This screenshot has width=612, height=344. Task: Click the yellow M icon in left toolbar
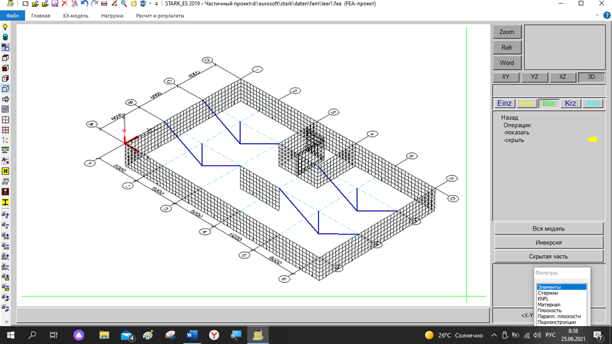click(x=6, y=171)
